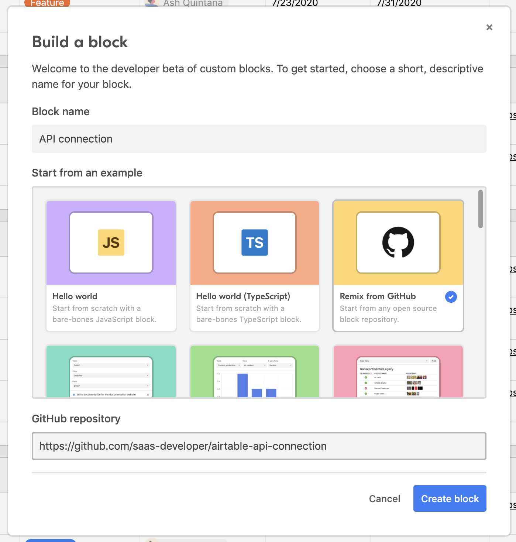The height and width of the screenshot is (542, 516).
Task: Select the Hello world (TypeScript) card
Action: 254,266
